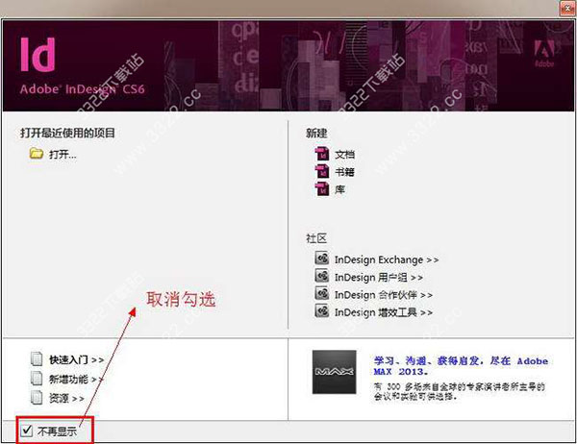Viewport: 577px width, 444px height.
Task: Create new 书籍 book
Action: [x=344, y=172]
